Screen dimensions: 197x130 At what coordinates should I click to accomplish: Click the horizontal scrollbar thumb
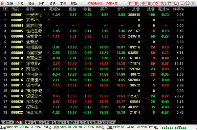tap(126, 122)
